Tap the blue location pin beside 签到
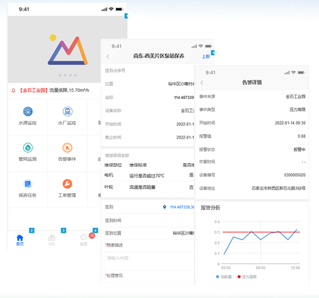 pyautogui.click(x=165, y=207)
